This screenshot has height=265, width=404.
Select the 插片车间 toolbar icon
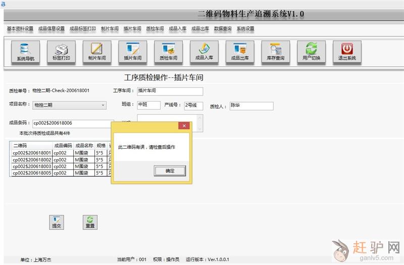133,53
